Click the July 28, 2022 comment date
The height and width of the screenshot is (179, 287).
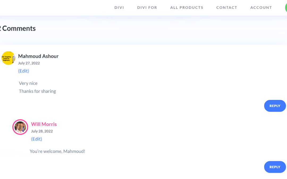(x=42, y=131)
